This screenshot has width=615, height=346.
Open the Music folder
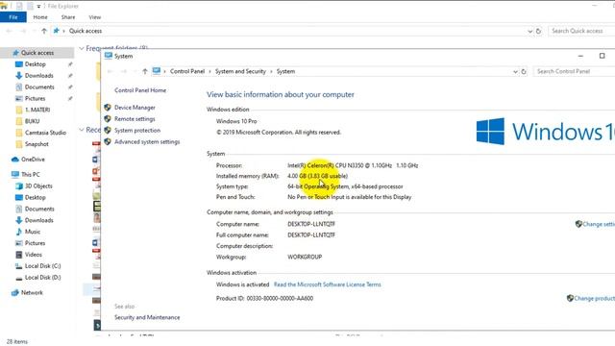(32, 232)
